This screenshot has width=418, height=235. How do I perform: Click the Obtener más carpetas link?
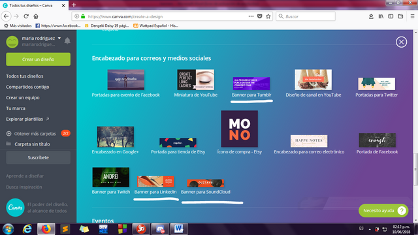(35, 134)
